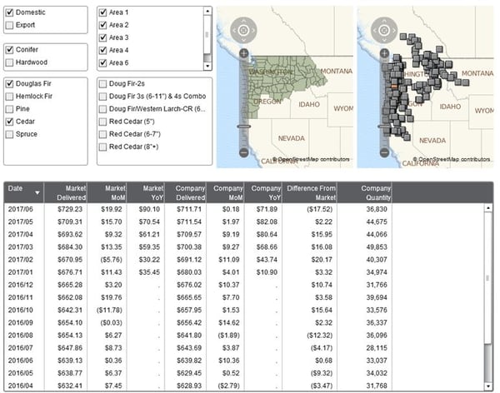Click the right map zoom slider handle

point(384,127)
